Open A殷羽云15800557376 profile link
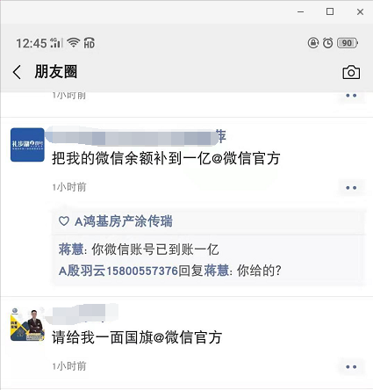The image size is (373, 390). [118, 271]
